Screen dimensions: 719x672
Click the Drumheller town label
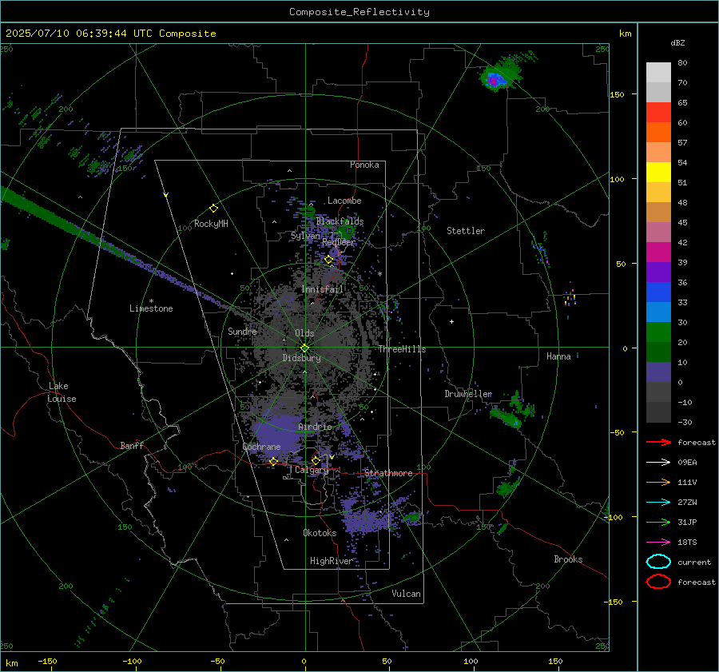coord(468,394)
